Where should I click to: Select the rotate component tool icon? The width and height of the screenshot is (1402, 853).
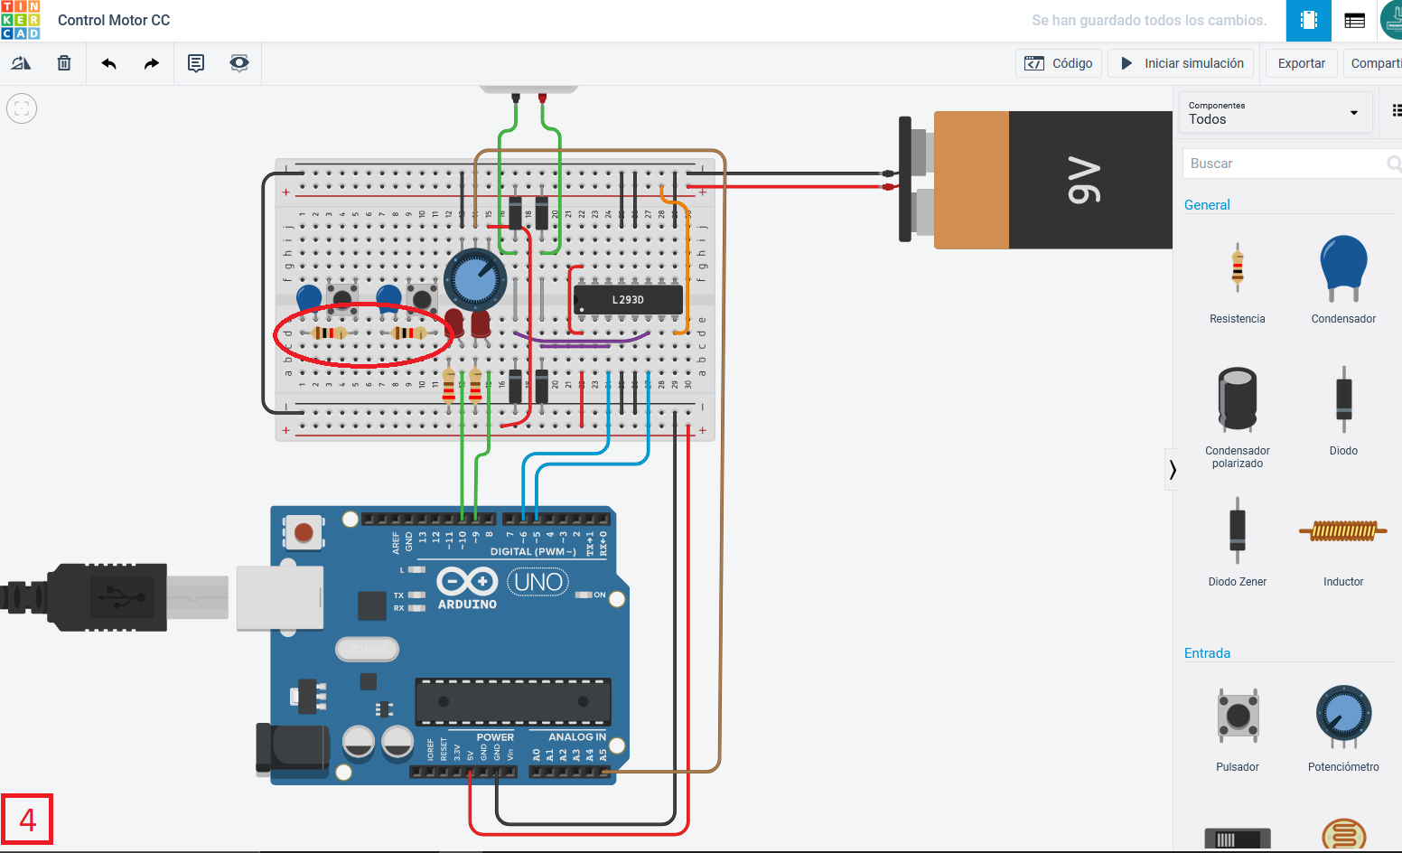(x=21, y=63)
